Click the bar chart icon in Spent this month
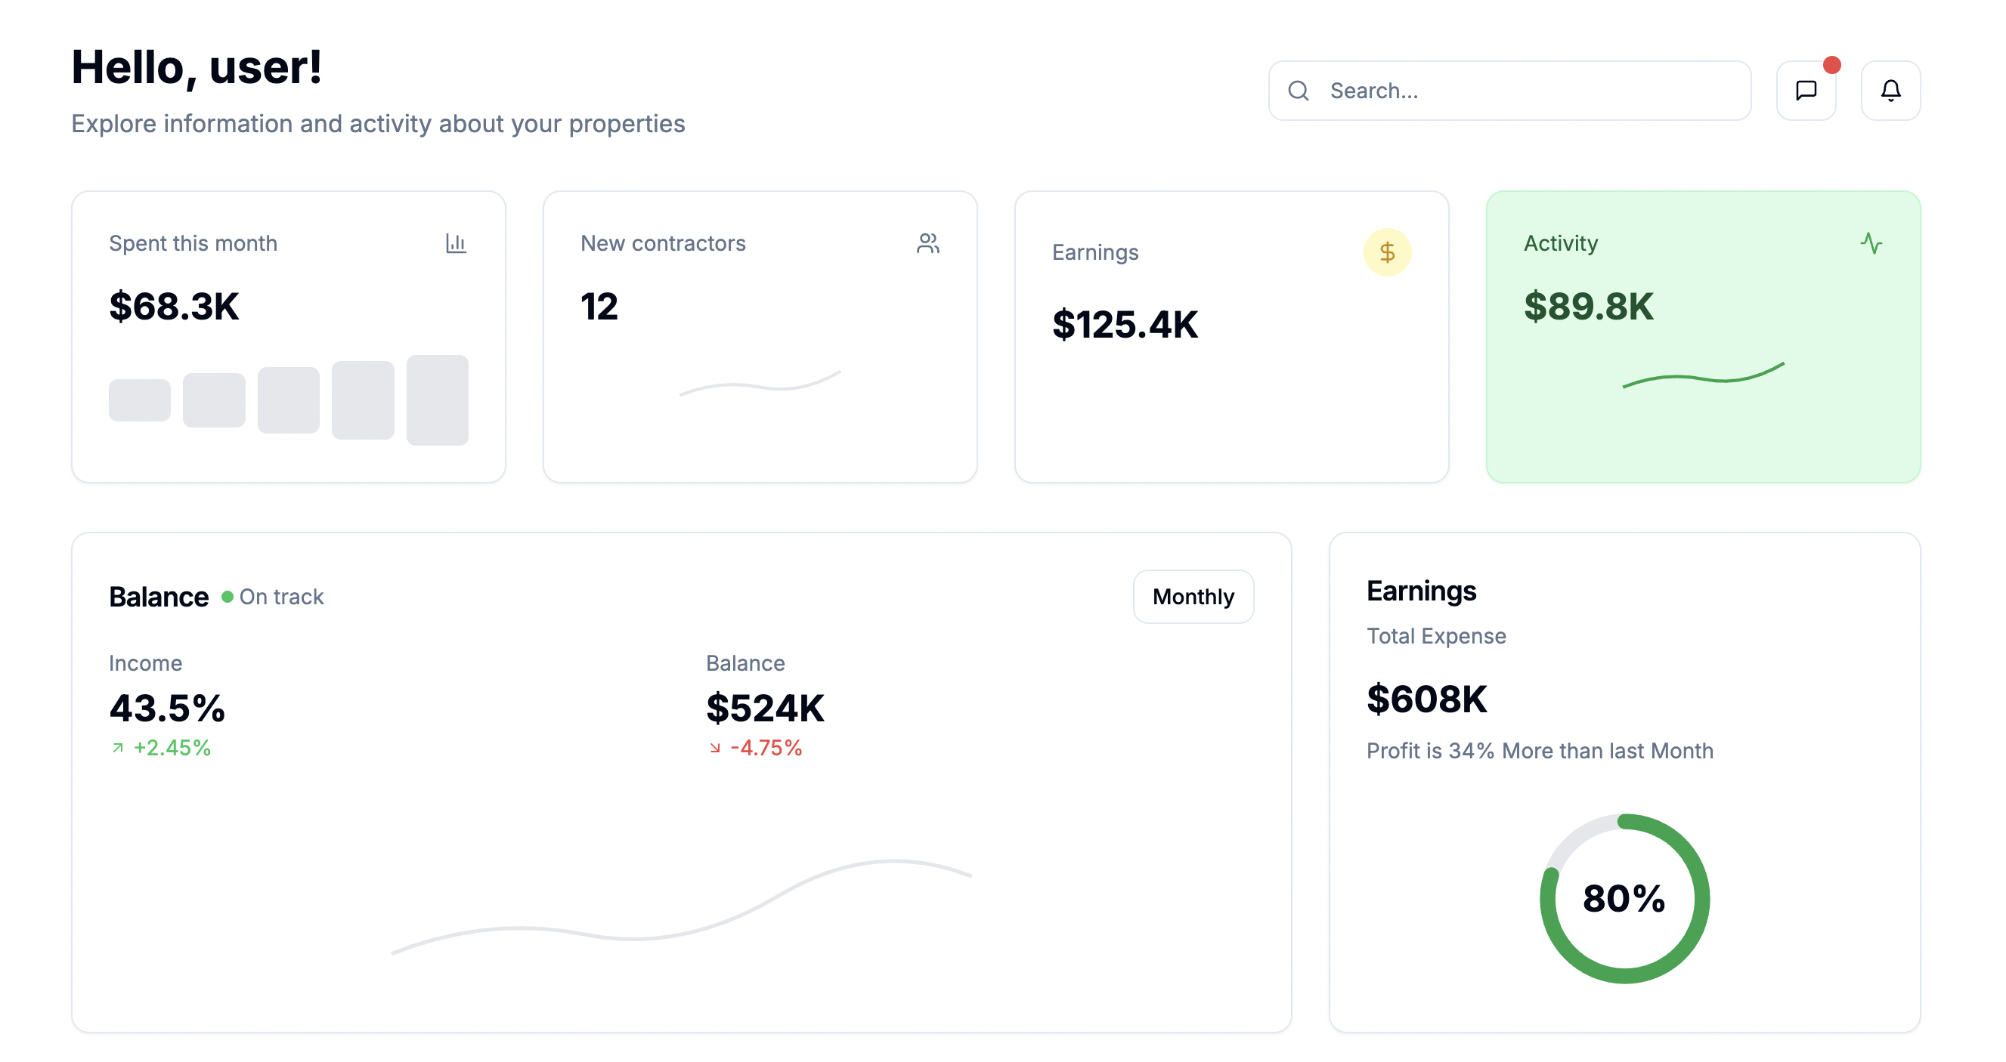 point(456,242)
